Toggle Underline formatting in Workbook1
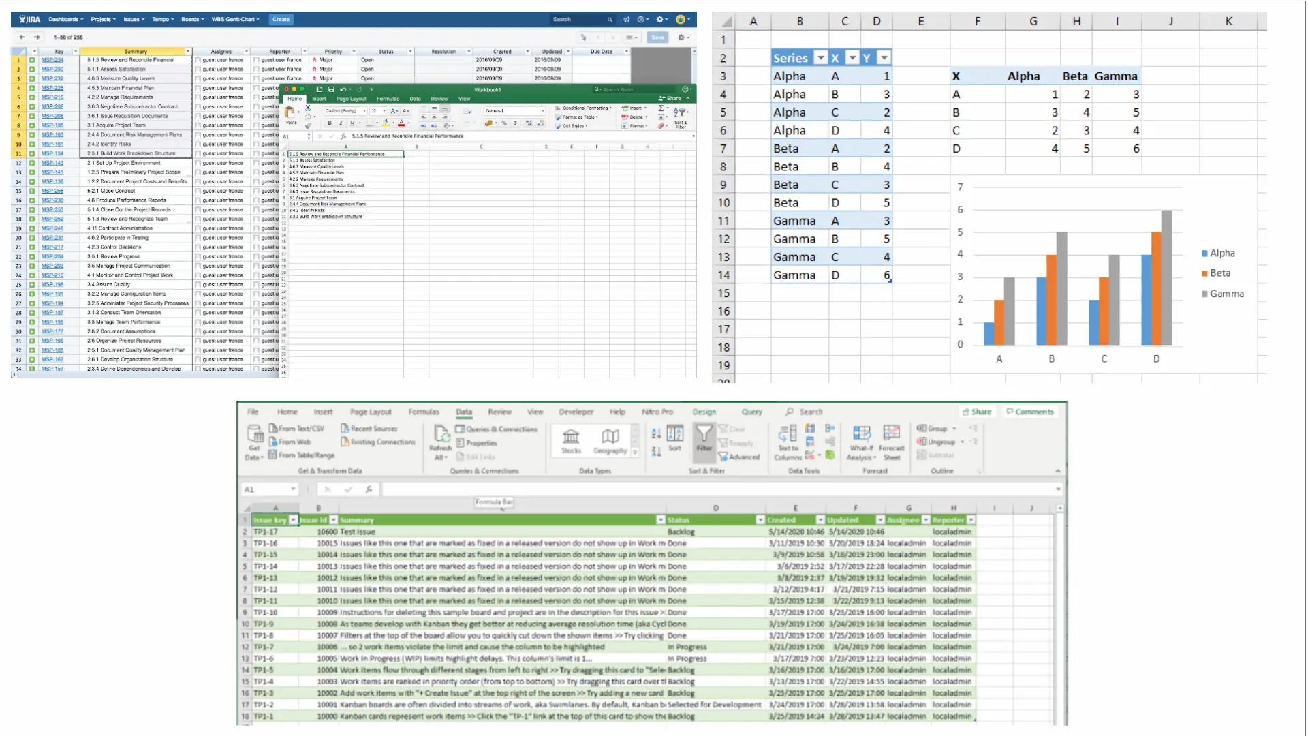 [352, 122]
